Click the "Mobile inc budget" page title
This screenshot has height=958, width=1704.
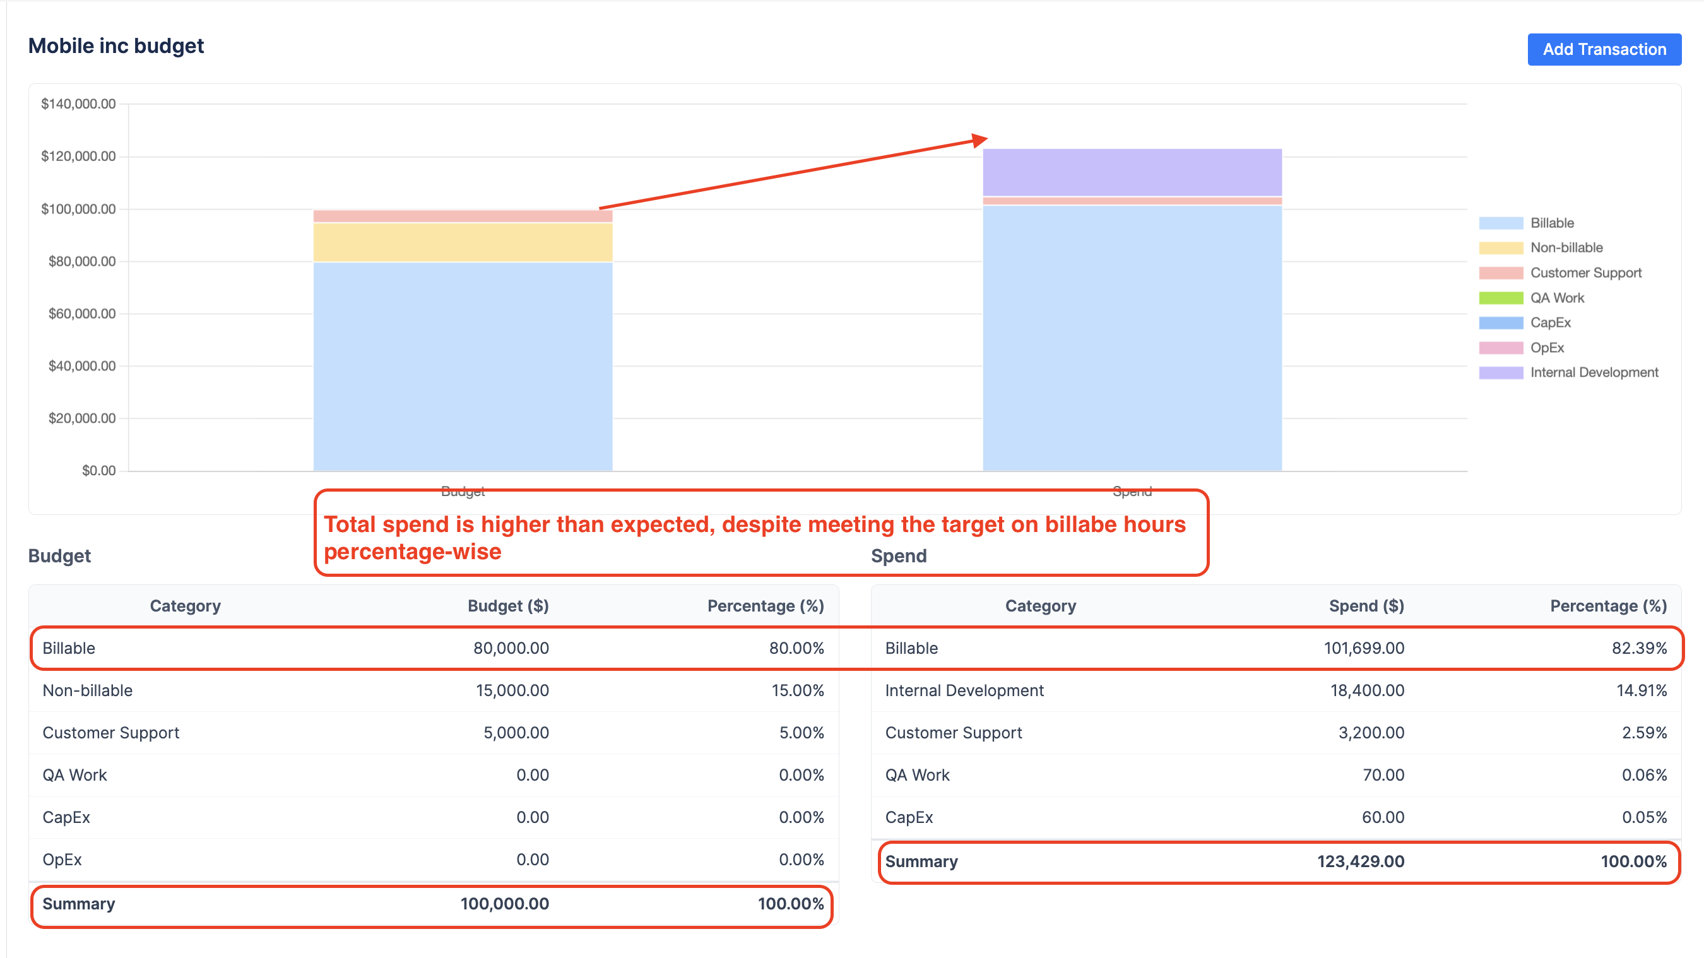[115, 45]
